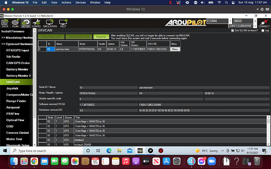Click the sidebar scrollbar up arrow
This screenshot has height=169, width=271.
(35, 30)
